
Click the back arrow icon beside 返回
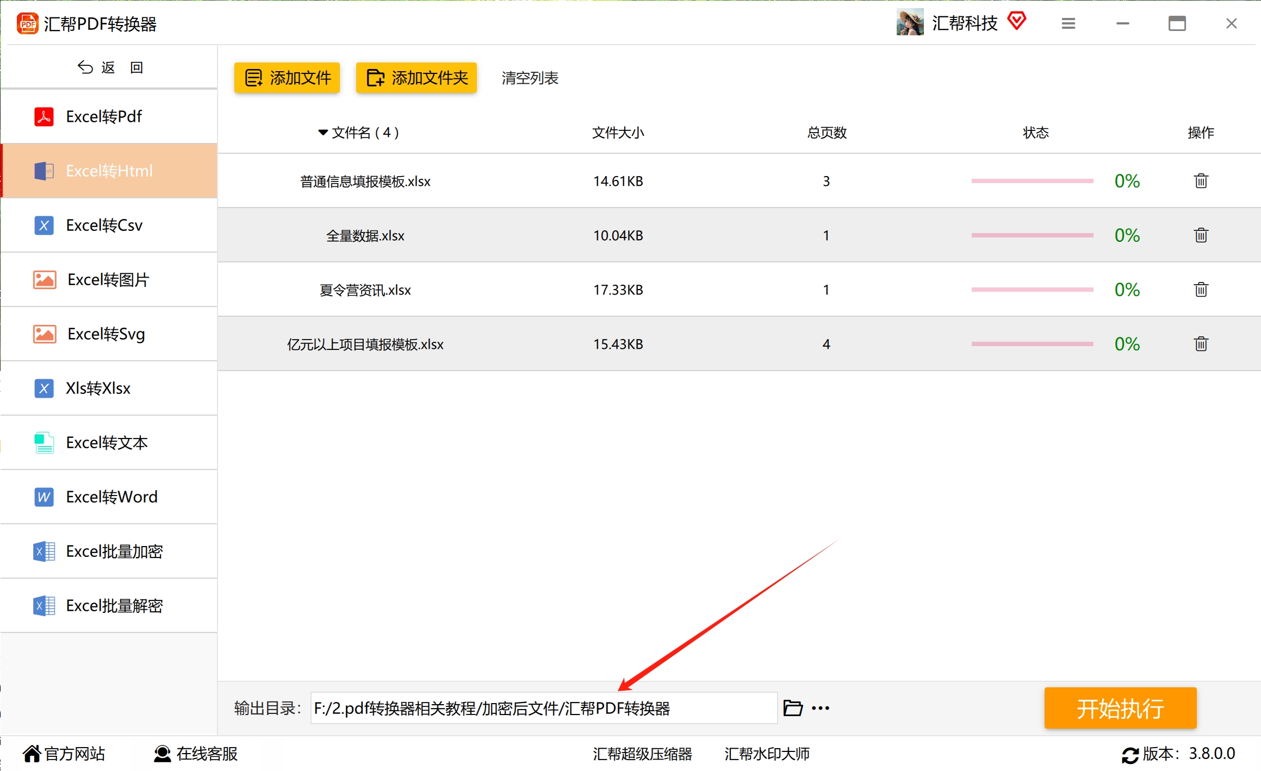click(x=85, y=67)
